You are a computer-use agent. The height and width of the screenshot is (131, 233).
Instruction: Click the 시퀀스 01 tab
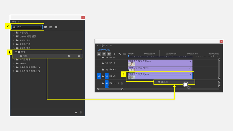click(103, 46)
